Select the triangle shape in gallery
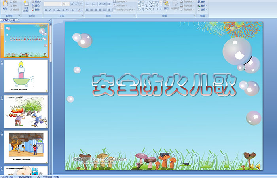 click(143, 6)
